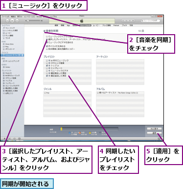Click the 適用 button

point(154,133)
